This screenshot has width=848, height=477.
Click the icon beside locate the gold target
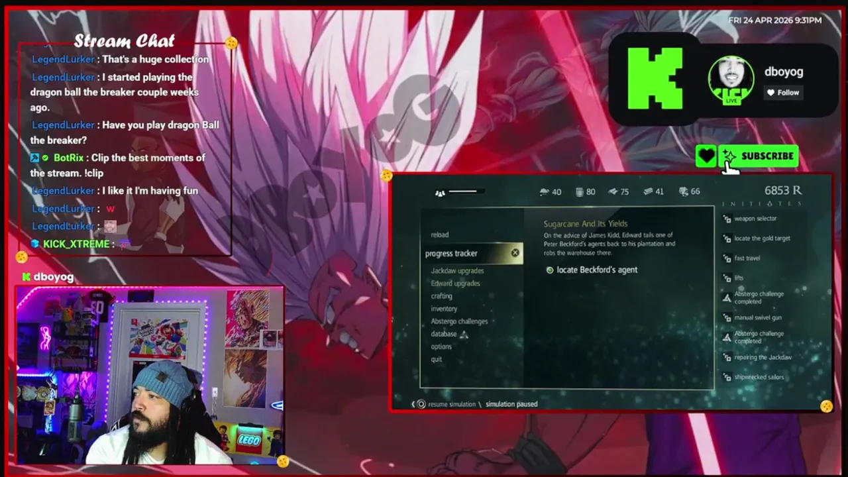point(727,238)
